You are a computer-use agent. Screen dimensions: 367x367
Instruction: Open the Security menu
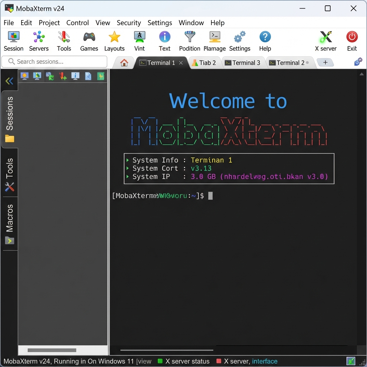click(x=129, y=23)
